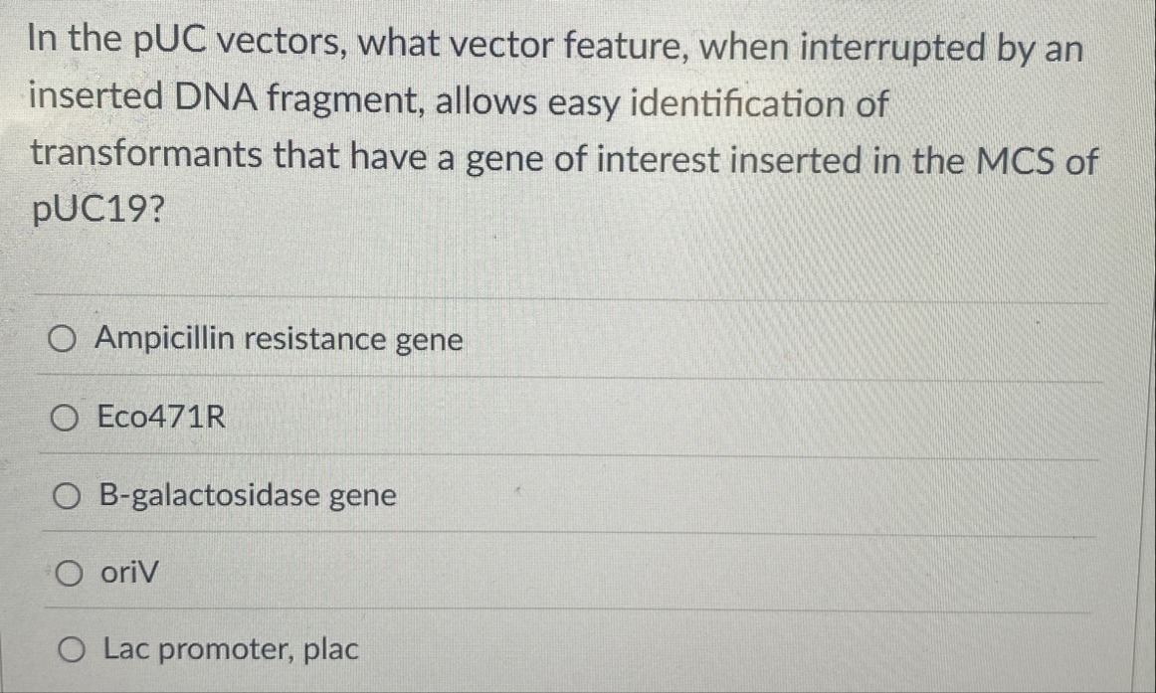This screenshot has width=1156, height=693.
Task: Select the Eco471R radio button
Action: 65,418
